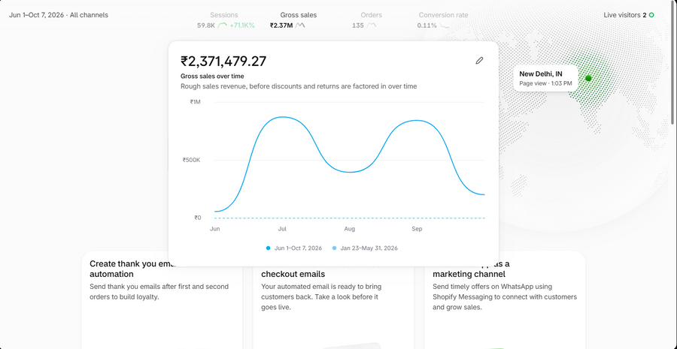The height and width of the screenshot is (349, 677).
Task: Select the Conversion rate metric tab
Action: tap(443, 20)
